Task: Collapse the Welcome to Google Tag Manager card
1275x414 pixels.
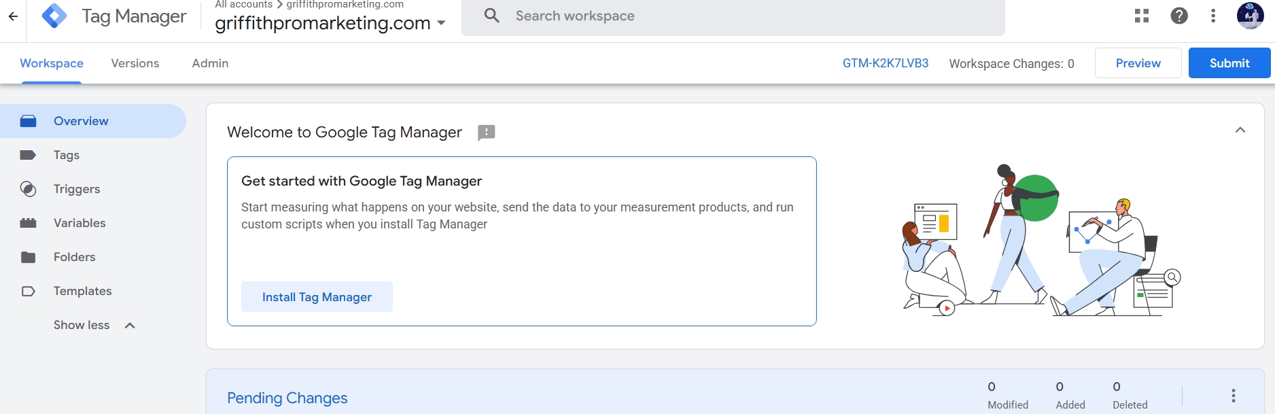Action: pyautogui.click(x=1240, y=130)
